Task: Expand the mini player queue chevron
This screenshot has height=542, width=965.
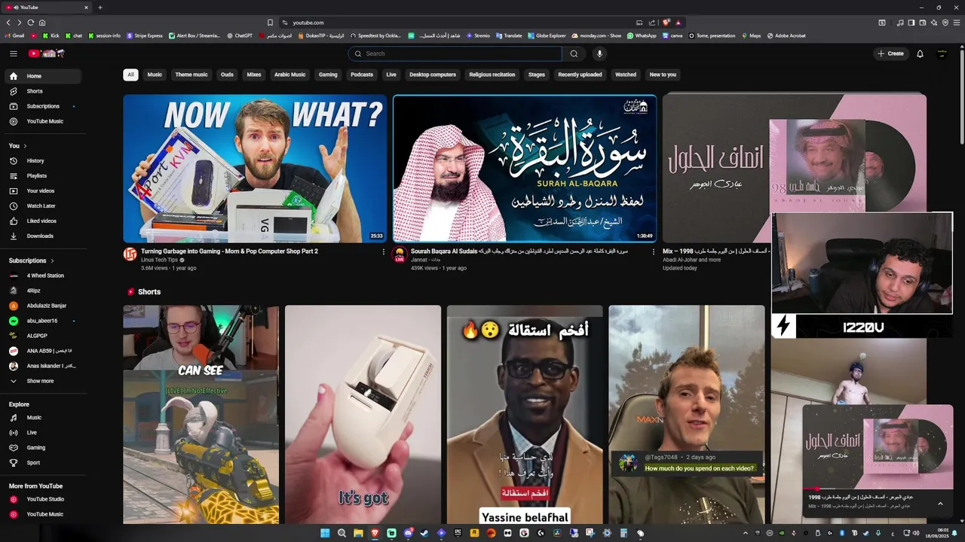Action: point(940,504)
